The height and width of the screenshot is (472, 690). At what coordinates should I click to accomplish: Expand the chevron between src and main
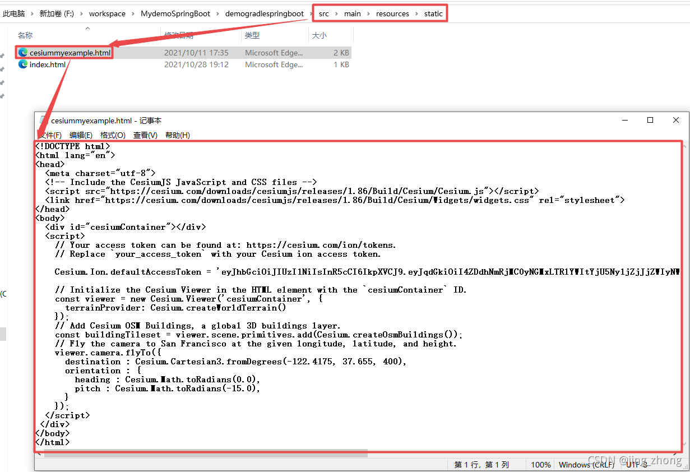point(337,13)
